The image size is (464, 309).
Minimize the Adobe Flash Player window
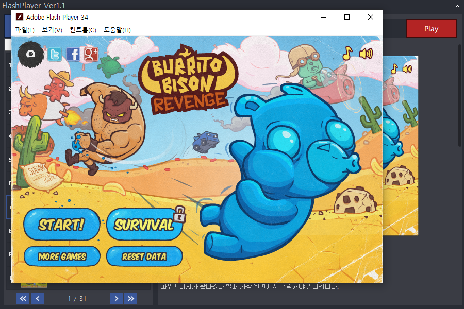(x=324, y=17)
